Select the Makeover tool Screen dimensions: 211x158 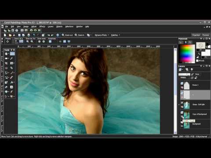(12, 68)
